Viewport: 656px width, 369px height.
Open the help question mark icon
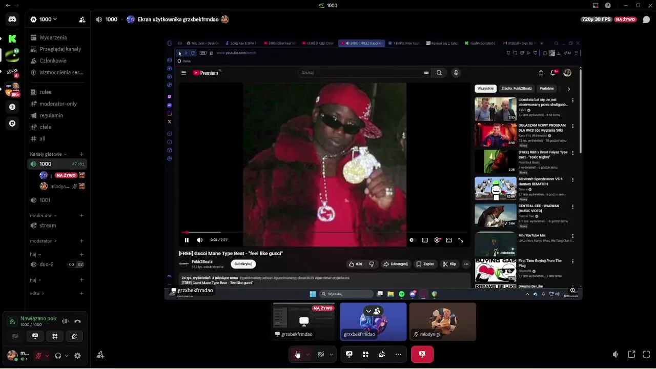608,6
